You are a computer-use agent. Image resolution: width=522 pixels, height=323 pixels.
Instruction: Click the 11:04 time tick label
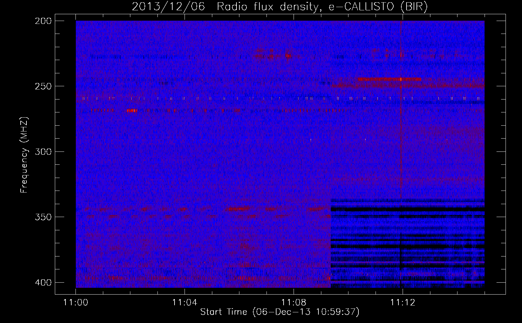point(185,303)
